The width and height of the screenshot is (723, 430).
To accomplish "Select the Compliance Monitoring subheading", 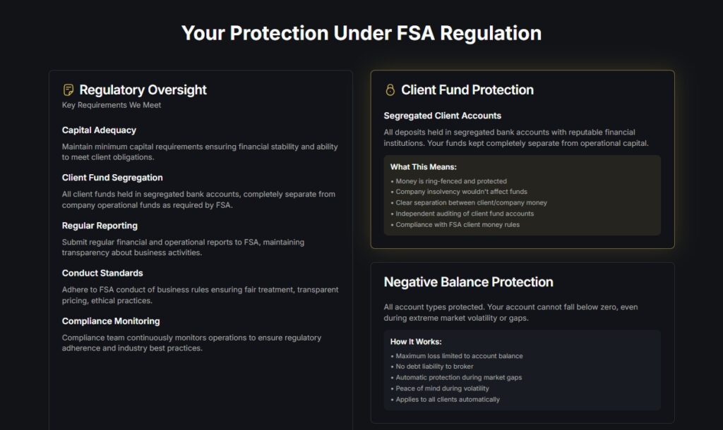I will point(111,321).
